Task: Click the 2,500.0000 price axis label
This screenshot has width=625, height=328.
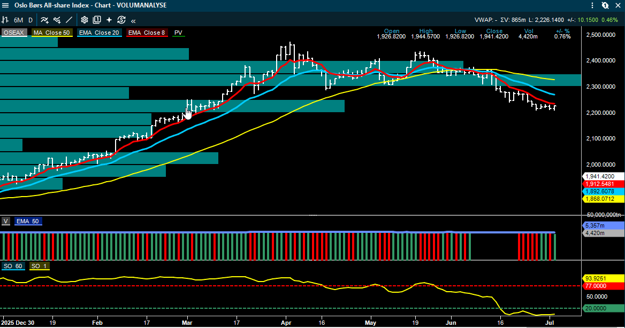Action: (601, 35)
